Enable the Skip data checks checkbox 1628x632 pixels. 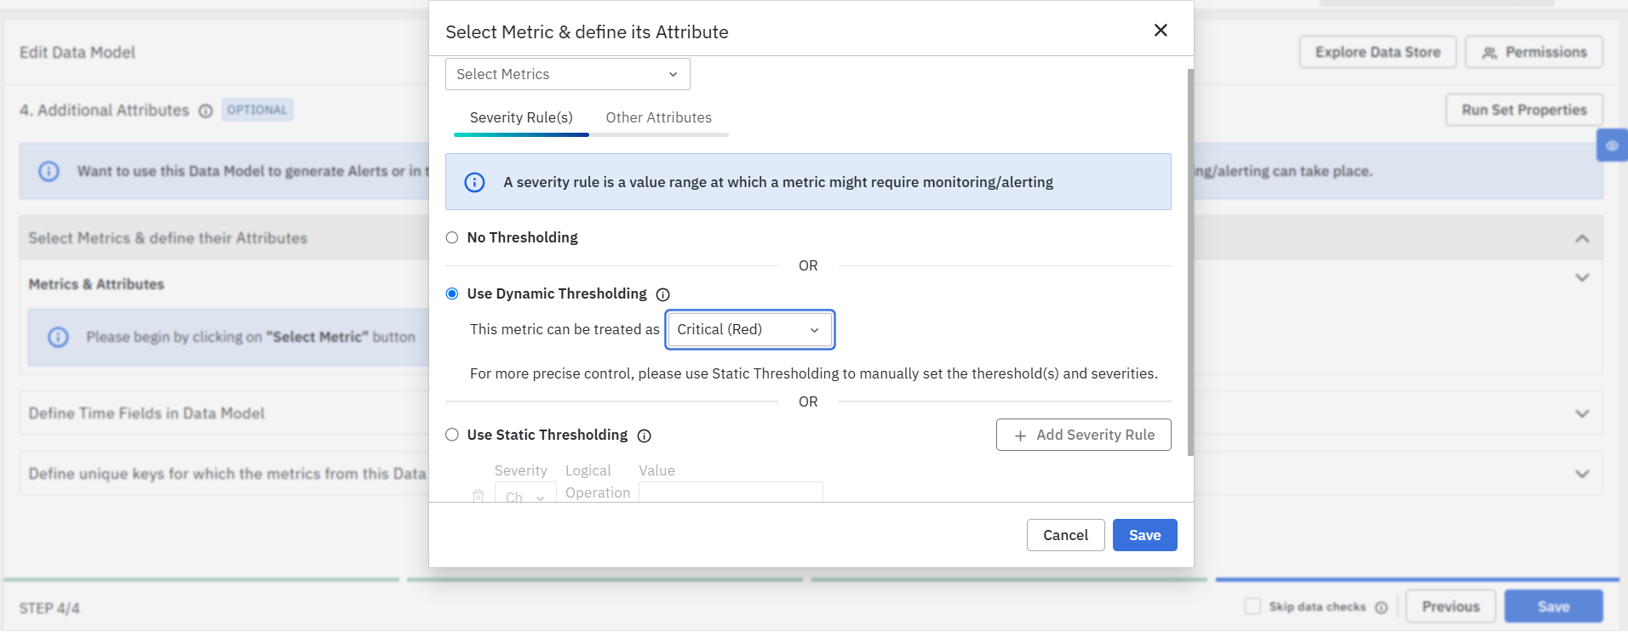click(x=1253, y=606)
